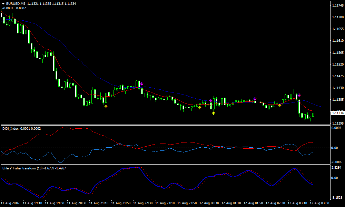345x207 pixels.
Task: Select the magenta down arrow near 22:30
Action: tap(141, 83)
